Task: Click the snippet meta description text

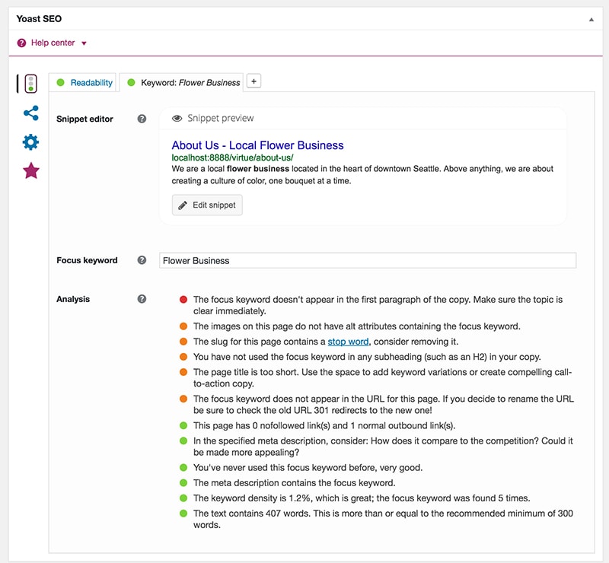Action: point(362,175)
